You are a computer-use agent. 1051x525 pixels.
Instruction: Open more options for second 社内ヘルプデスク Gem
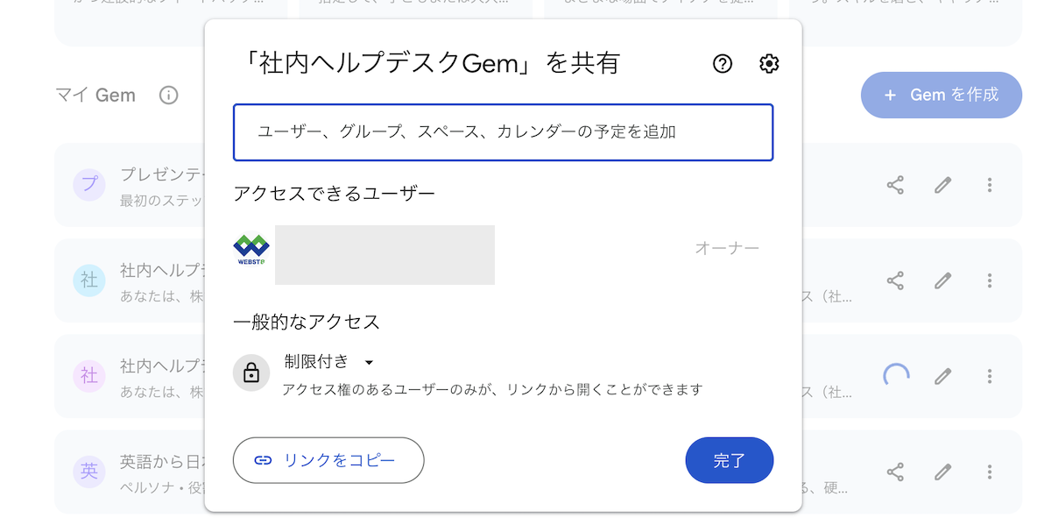click(x=990, y=376)
